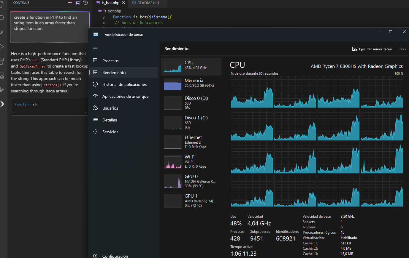
Task: Click the inline 'SplFixedArray' code in the reply
Action: [33, 66]
